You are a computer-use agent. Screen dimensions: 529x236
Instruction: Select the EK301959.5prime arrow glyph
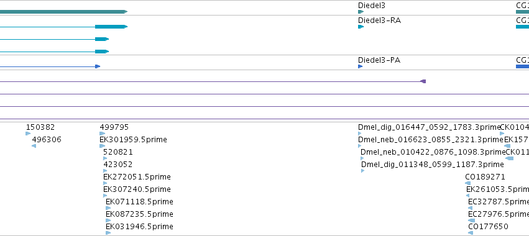pyautogui.click(x=102, y=146)
